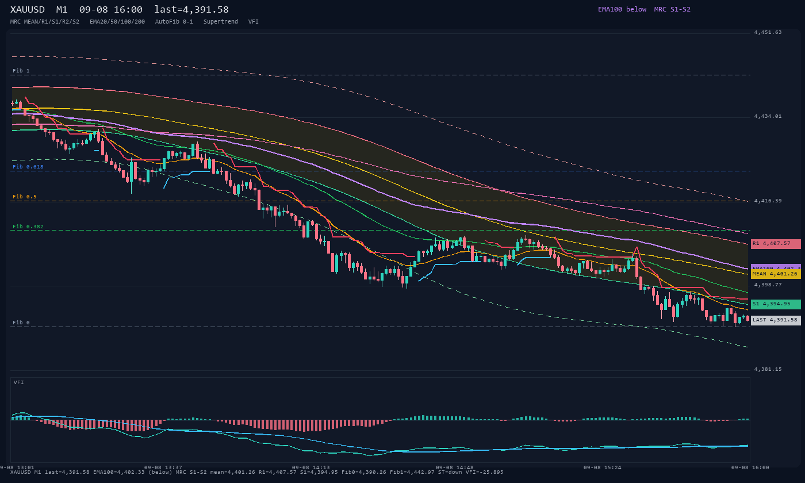Click the 09-08 15:24 time axis label
The width and height of the screenshot is (805, 483).
click(603, 467)
